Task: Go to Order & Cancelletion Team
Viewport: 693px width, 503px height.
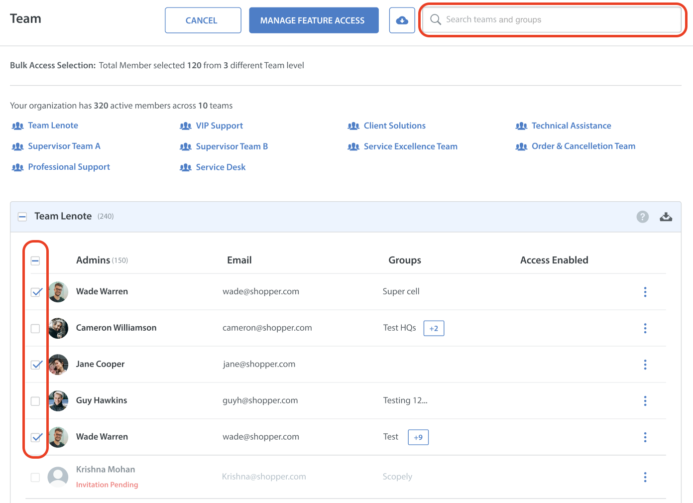Action: click(583, 146)
